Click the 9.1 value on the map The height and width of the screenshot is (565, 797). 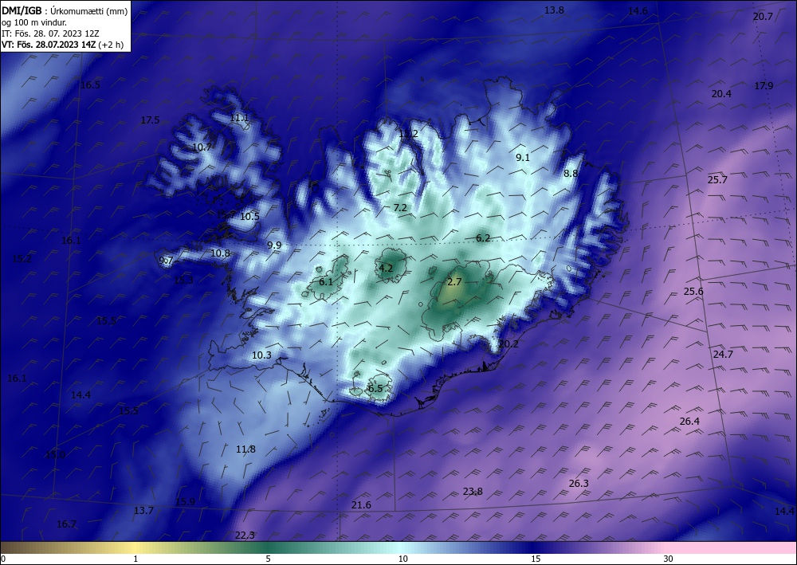(x=523, y=158)
